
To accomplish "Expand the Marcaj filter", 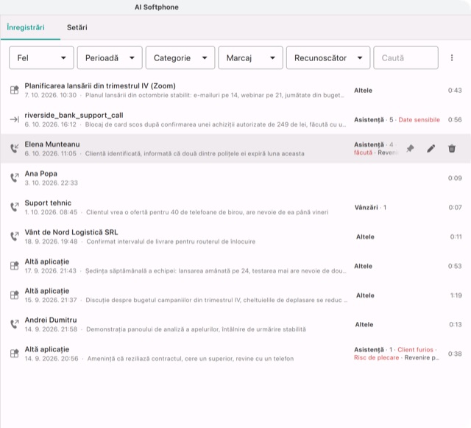I will (250, 57).
